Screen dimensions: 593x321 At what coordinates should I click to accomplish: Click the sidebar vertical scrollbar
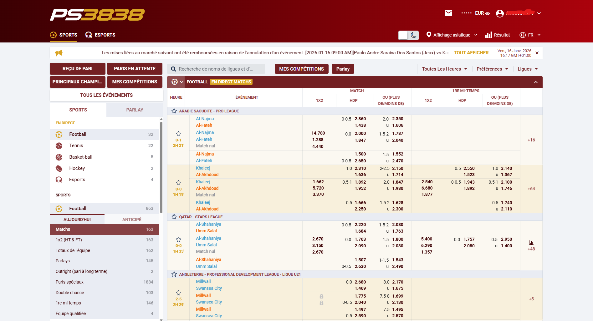161,167
